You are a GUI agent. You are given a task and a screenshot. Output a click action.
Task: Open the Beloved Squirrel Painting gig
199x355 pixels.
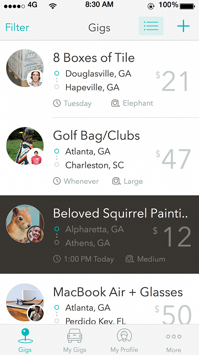click(99, 234)
